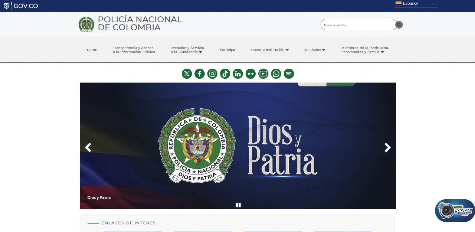This screenshot has width=475, height=232.
Task: Click the search magnifier button
Action: [399, 25]
